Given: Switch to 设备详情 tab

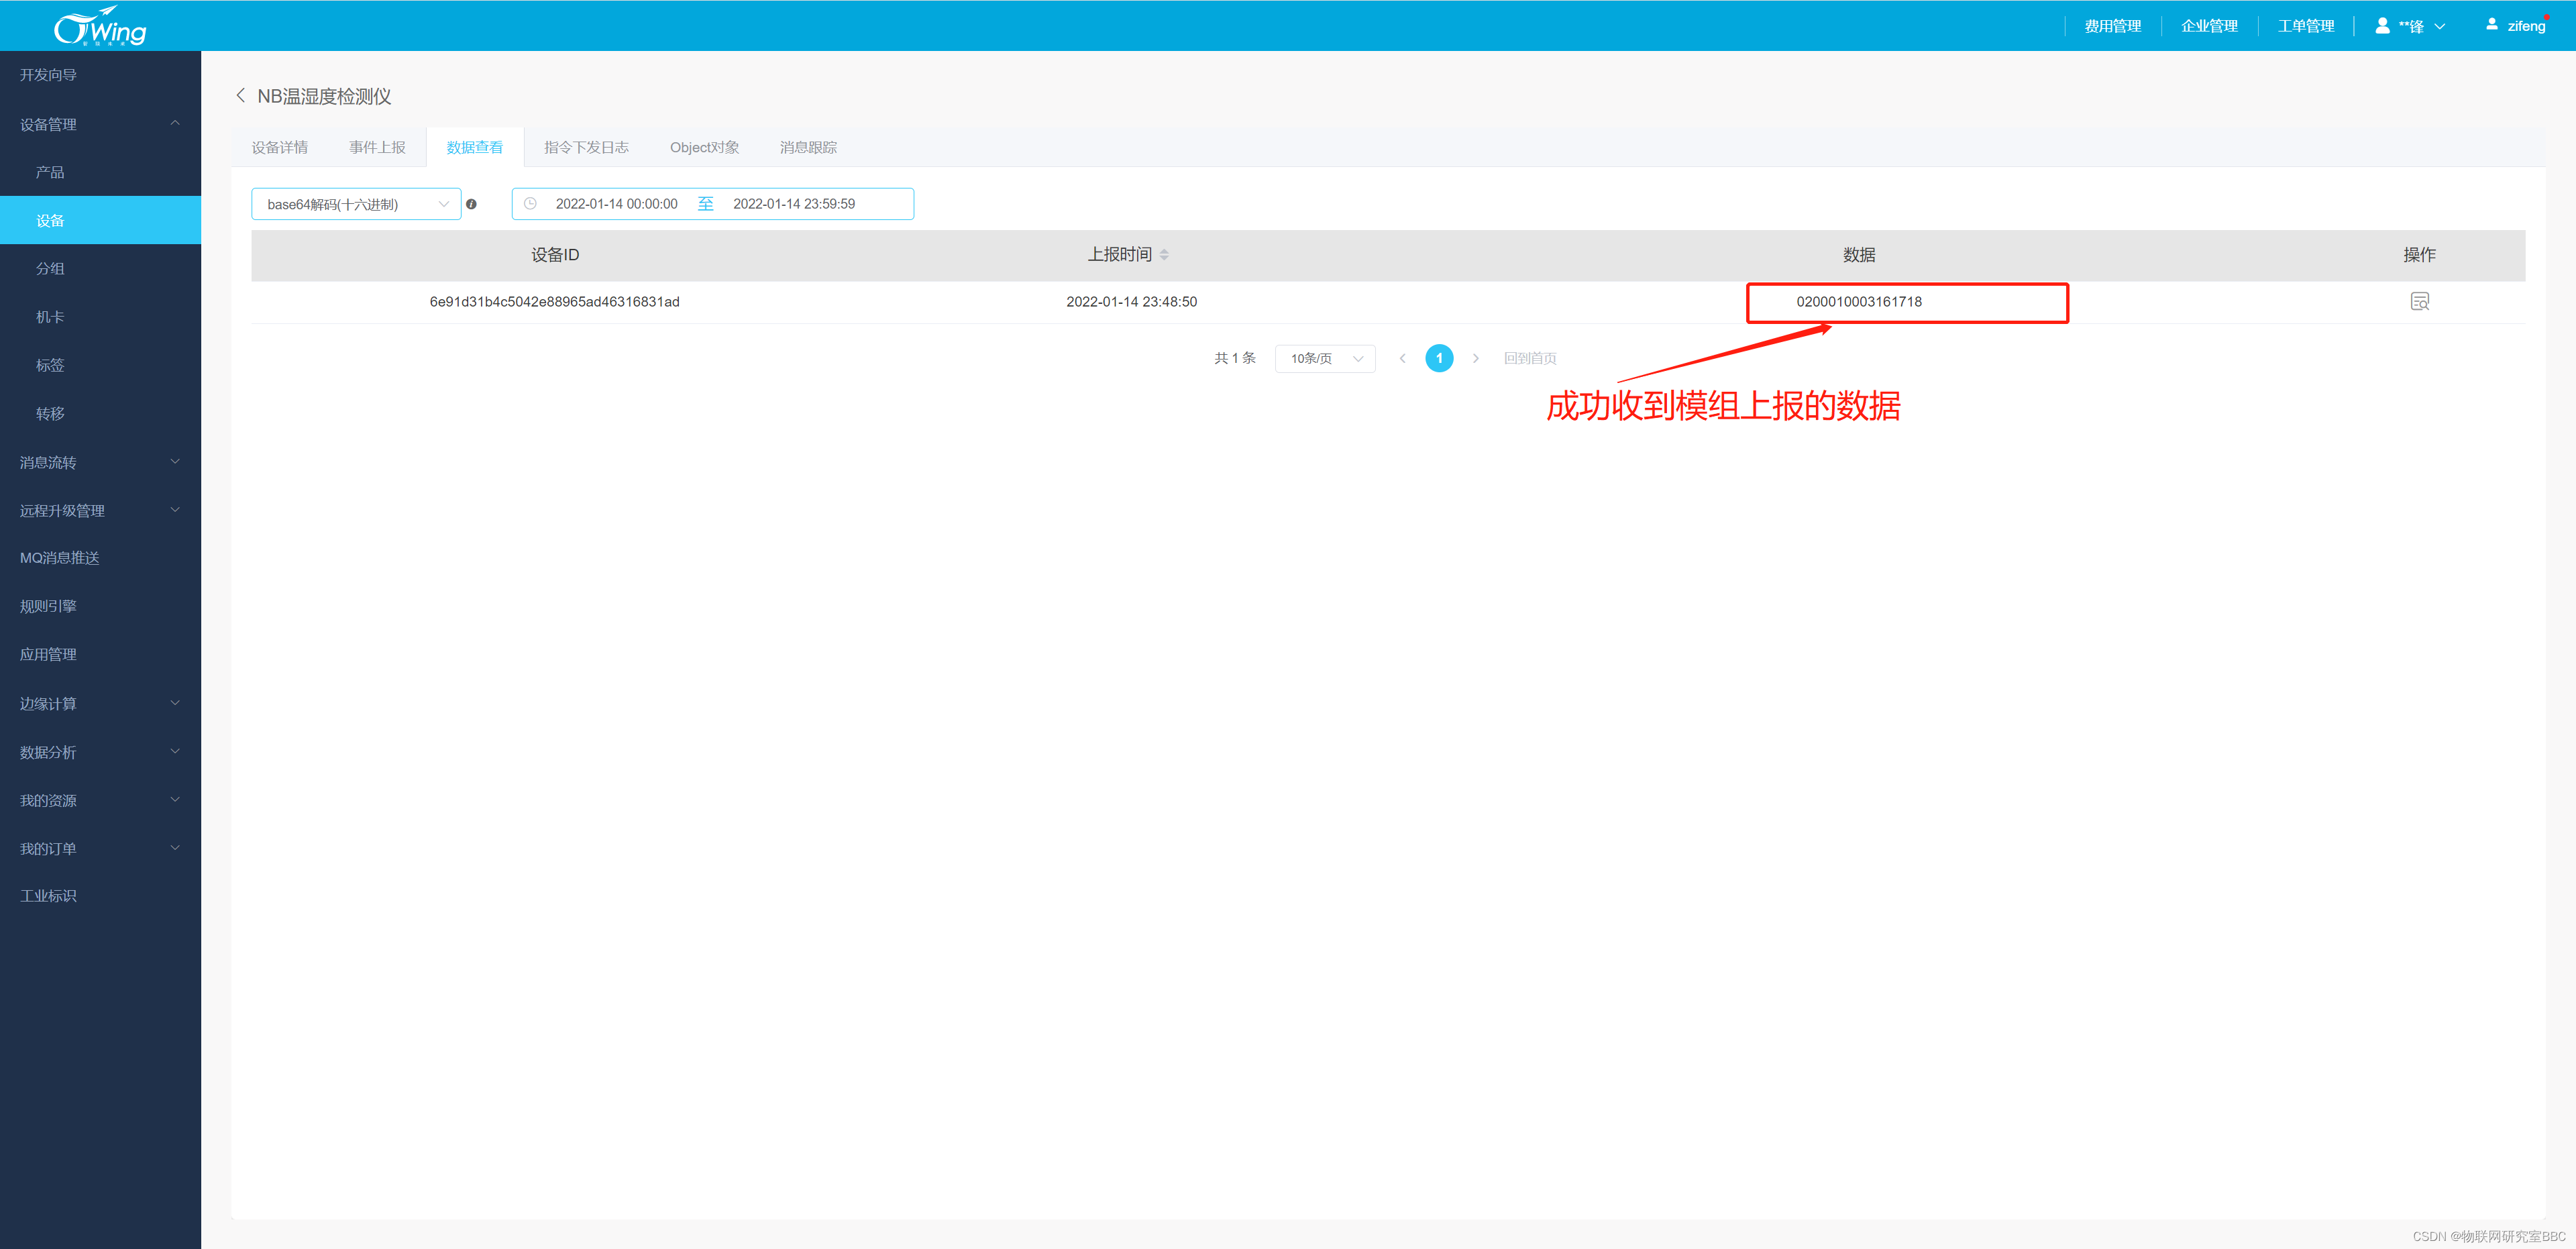Looking at the screenshot, I should [x=280, y=147].
